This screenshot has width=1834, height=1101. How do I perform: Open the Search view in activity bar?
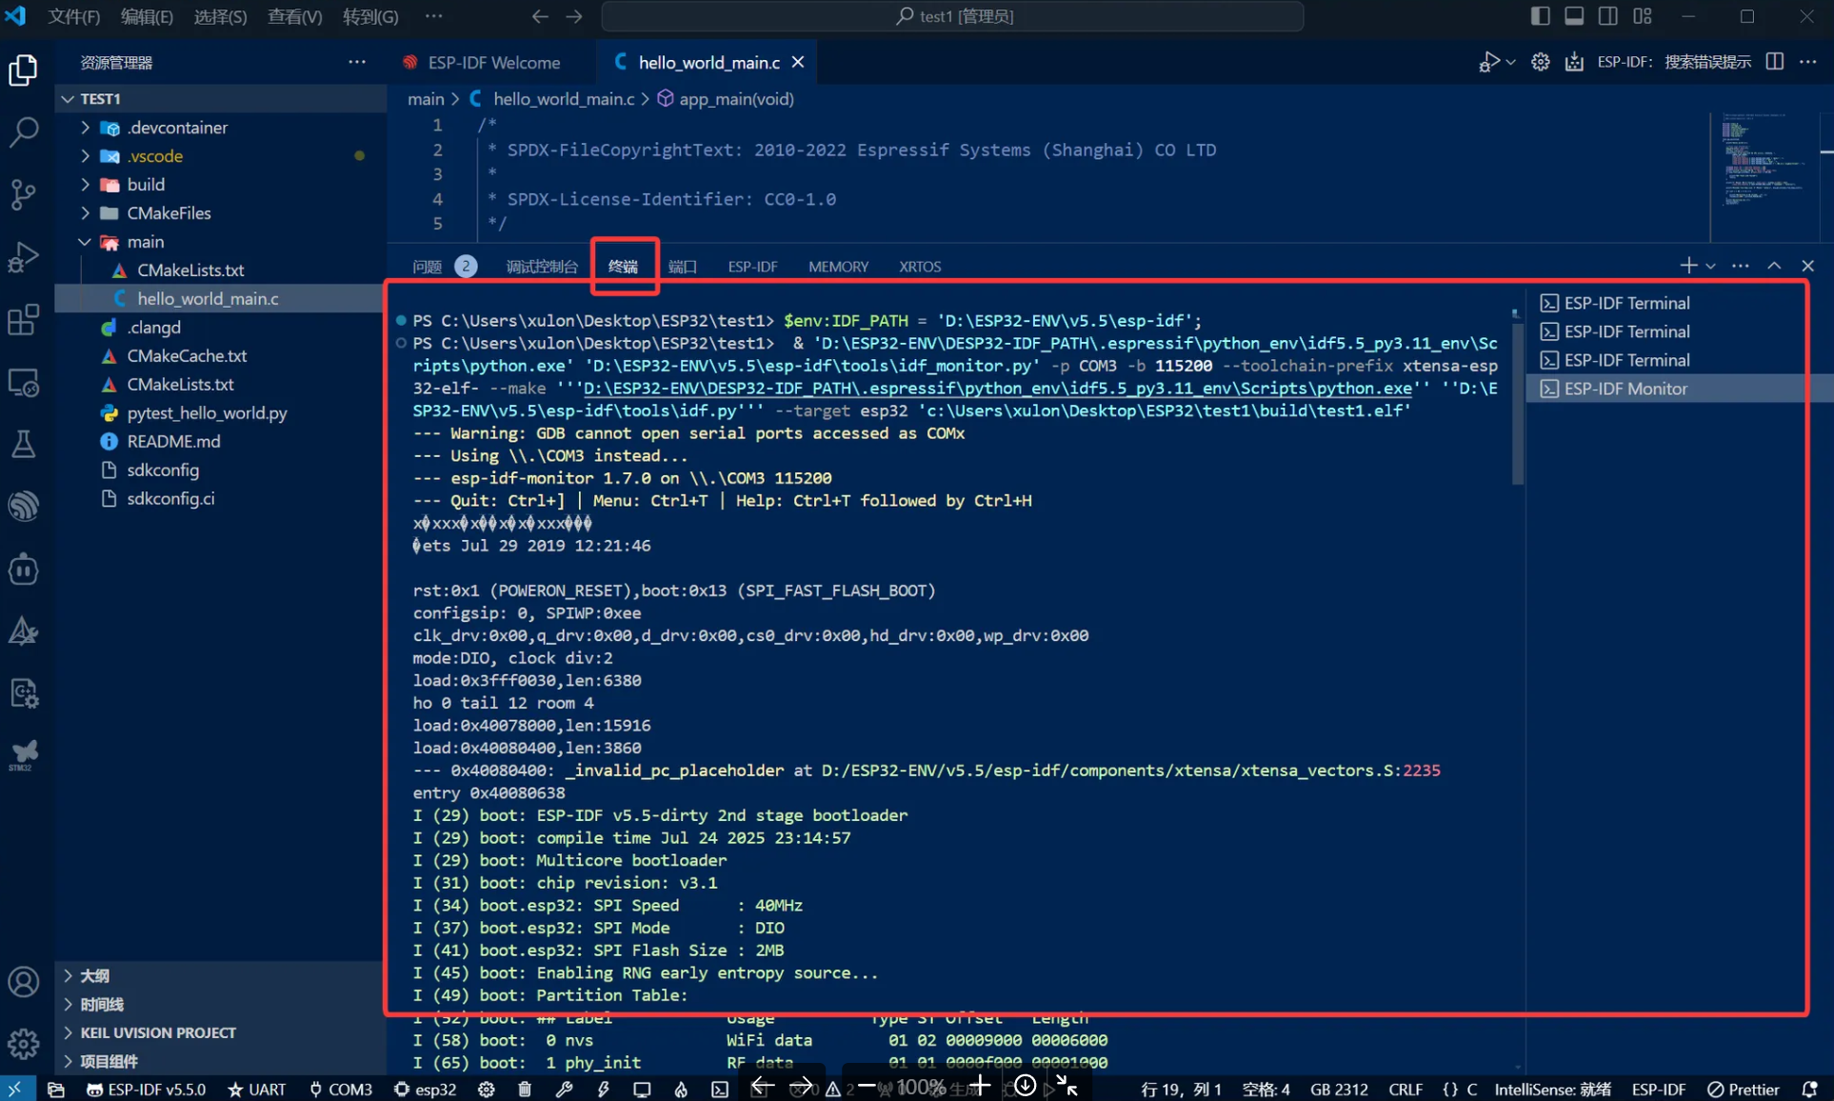pos(23,131)
